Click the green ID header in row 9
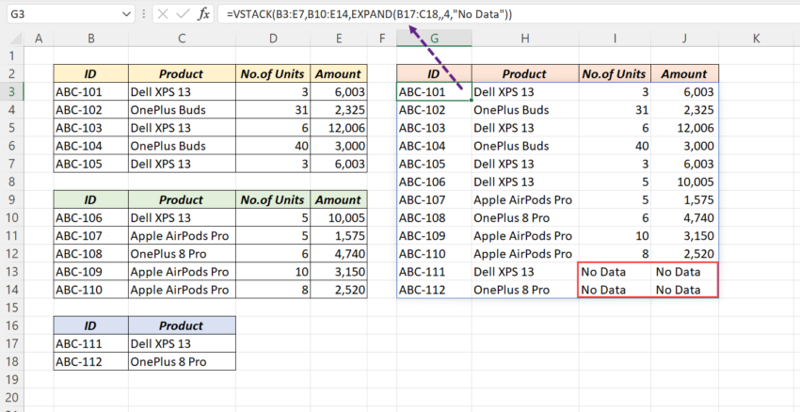Viewport: 800px width, 412px height. [x=90, y=199]
